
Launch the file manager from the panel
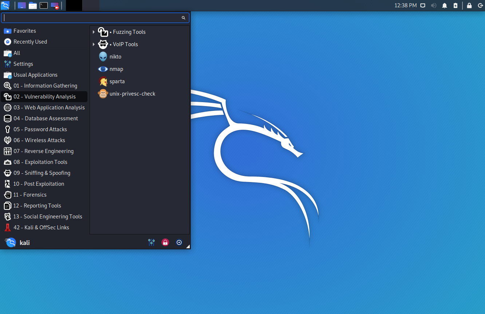pos(33,5)
